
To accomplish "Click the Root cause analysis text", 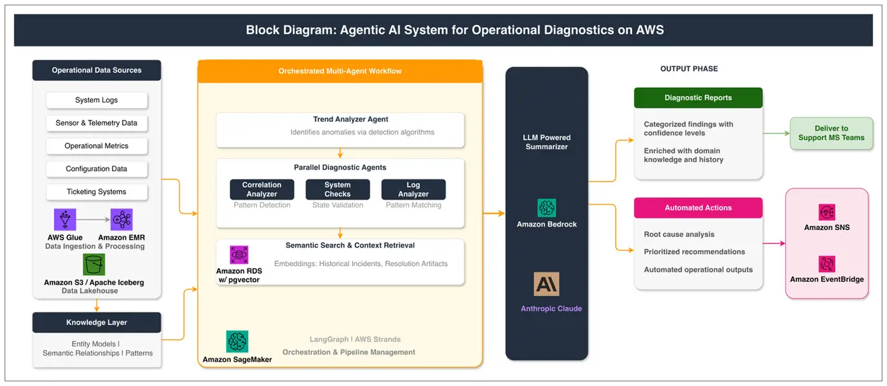I will pyautogui.click(x=679, y=234).
